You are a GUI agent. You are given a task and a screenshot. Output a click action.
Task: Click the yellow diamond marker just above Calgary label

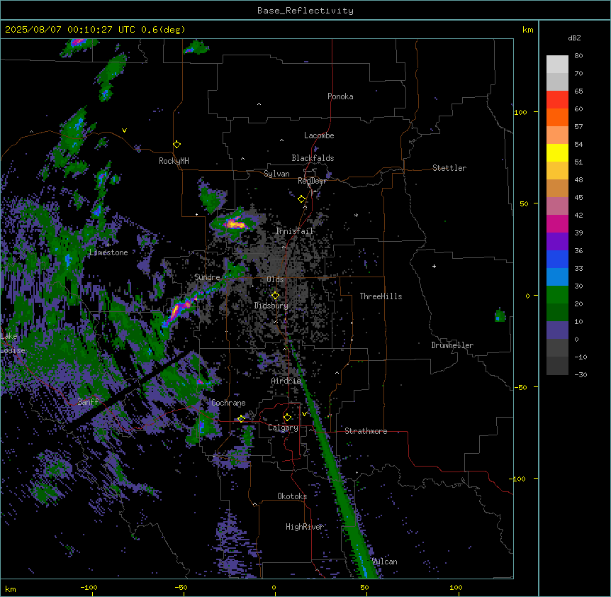(x=287, y=418)
